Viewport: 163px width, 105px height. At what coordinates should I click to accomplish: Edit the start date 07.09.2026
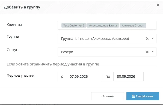(82, 76)
